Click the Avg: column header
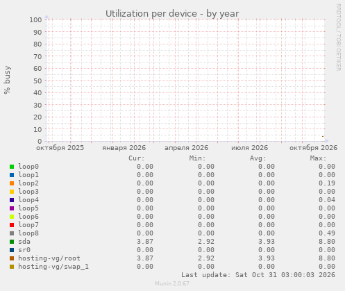345x291 pixels. 258,158
